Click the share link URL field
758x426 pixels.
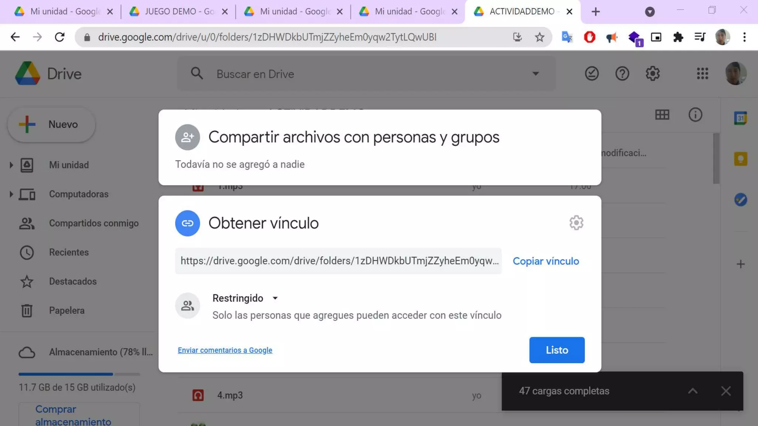point(338,261)
